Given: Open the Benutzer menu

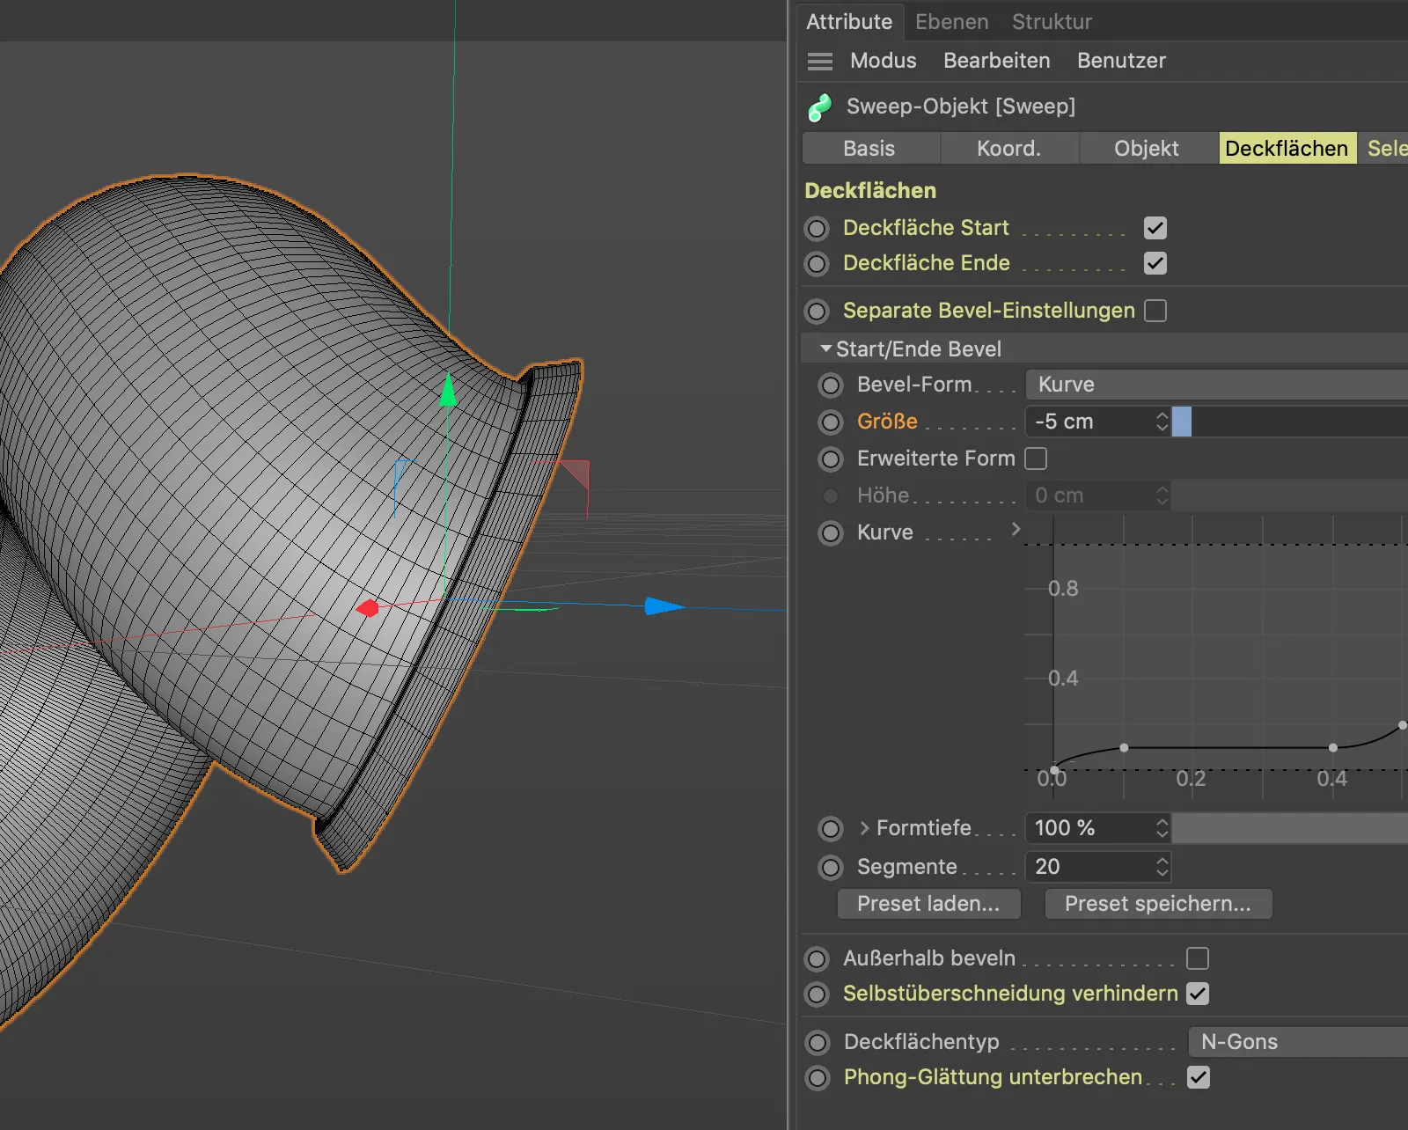Looking at the screenshot, I should pyautogui.click(x=1121, y=61).
